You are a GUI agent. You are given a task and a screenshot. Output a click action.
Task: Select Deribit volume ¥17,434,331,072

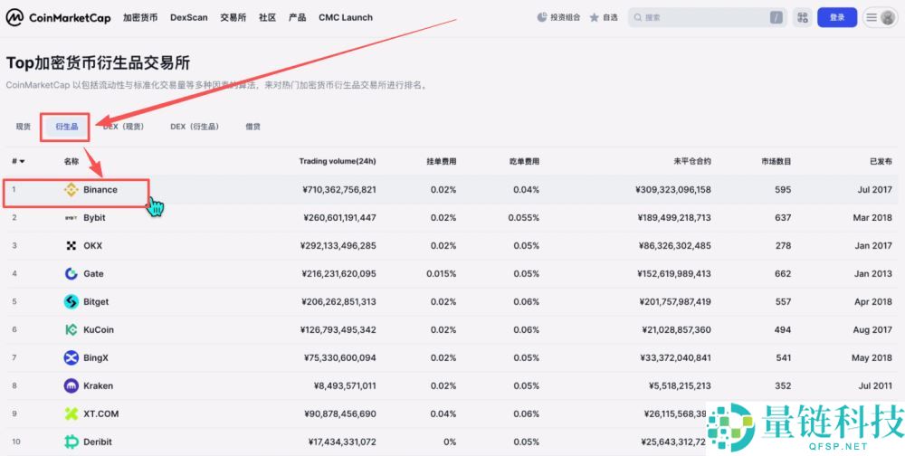342,442
